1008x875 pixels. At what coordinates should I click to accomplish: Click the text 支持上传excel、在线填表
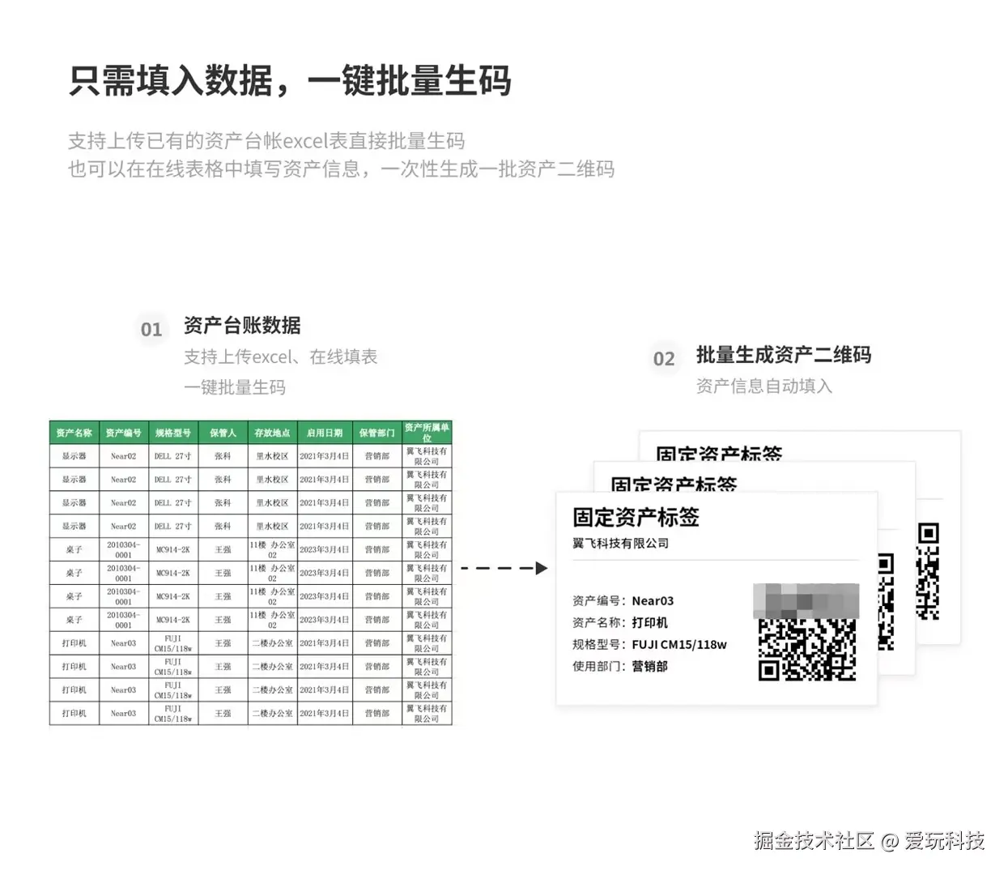tap(280, 356)
